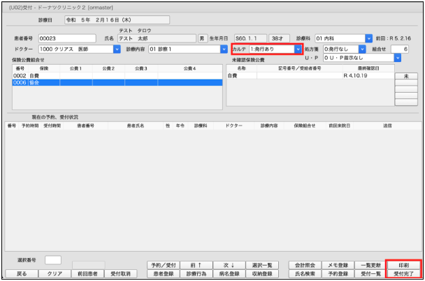Expand the ドクター dropdown list
Image resolution: width=425 pixels, height=281 pixels.
click(x=117, y=50)
